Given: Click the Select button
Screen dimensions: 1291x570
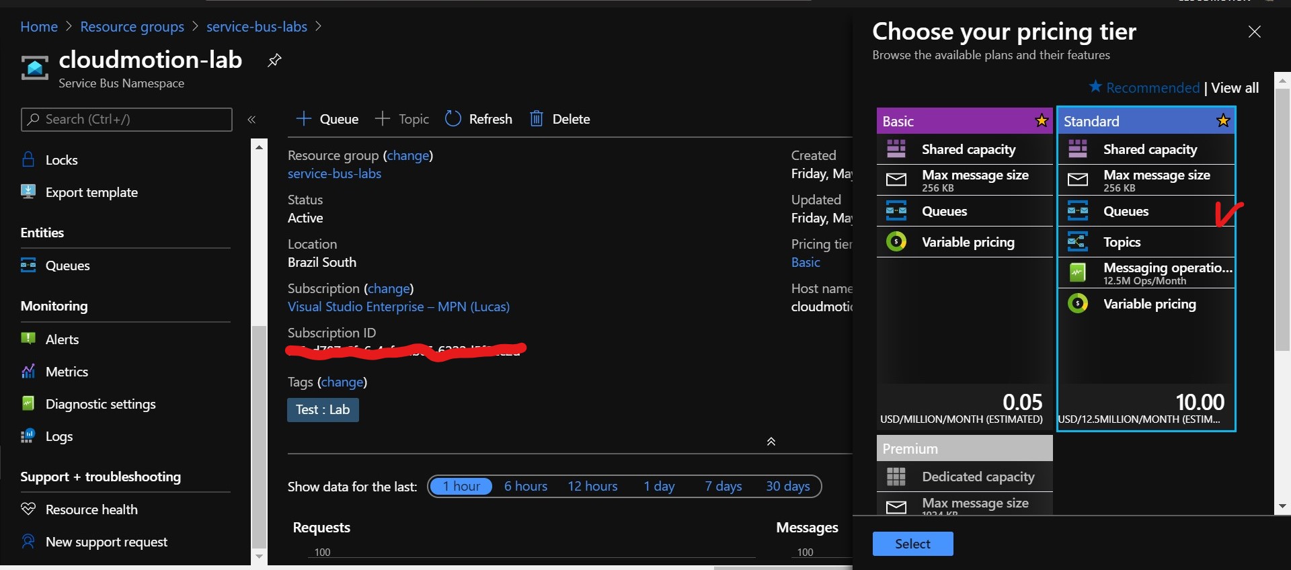Looking at the screenshot, I should tap(912, 544).
